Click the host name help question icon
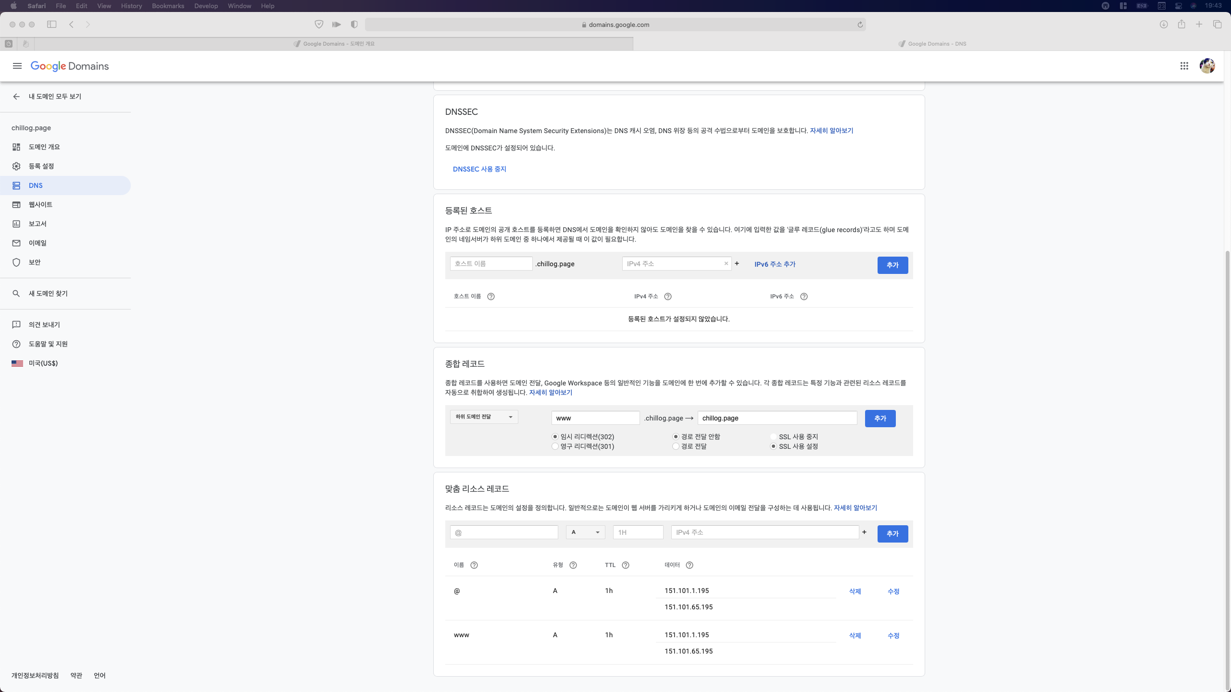This screenshot has height=692, width=1231. click(x=491, y=297)
